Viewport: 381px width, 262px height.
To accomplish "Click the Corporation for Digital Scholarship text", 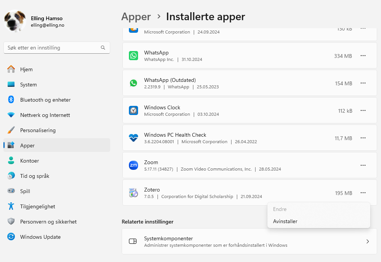I will click(197, 196).
